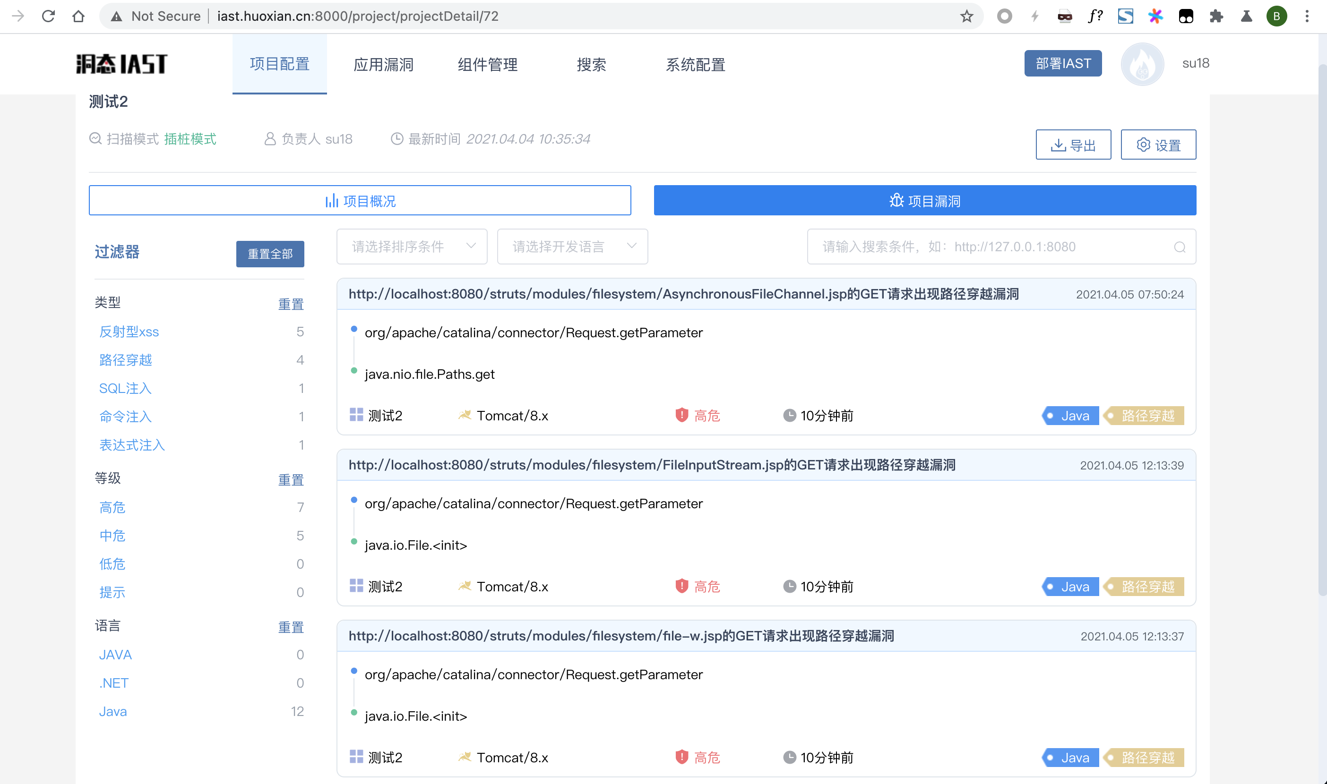
Task: Filter by Java language entry
Action: (113, 711)
